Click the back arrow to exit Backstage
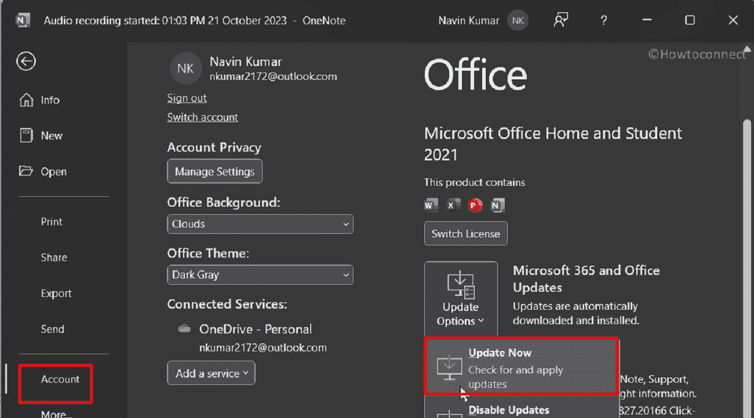754x418 pixels. [26, 61]
